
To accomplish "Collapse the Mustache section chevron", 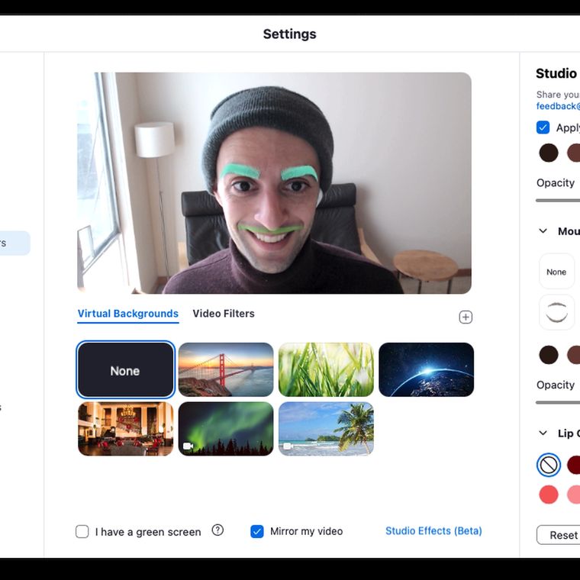I will [543, 231].
